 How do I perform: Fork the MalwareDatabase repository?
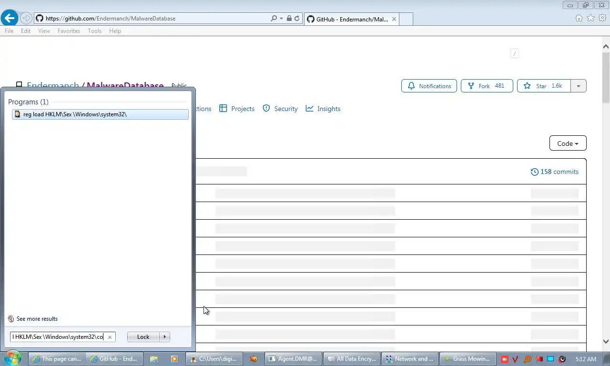487,86
